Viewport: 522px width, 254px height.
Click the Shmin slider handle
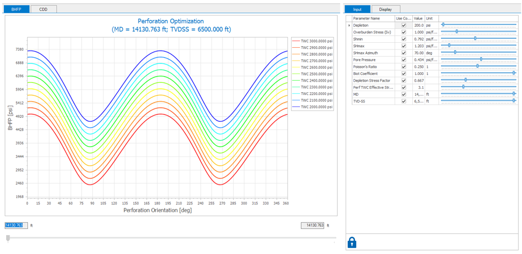pos(475,39)
